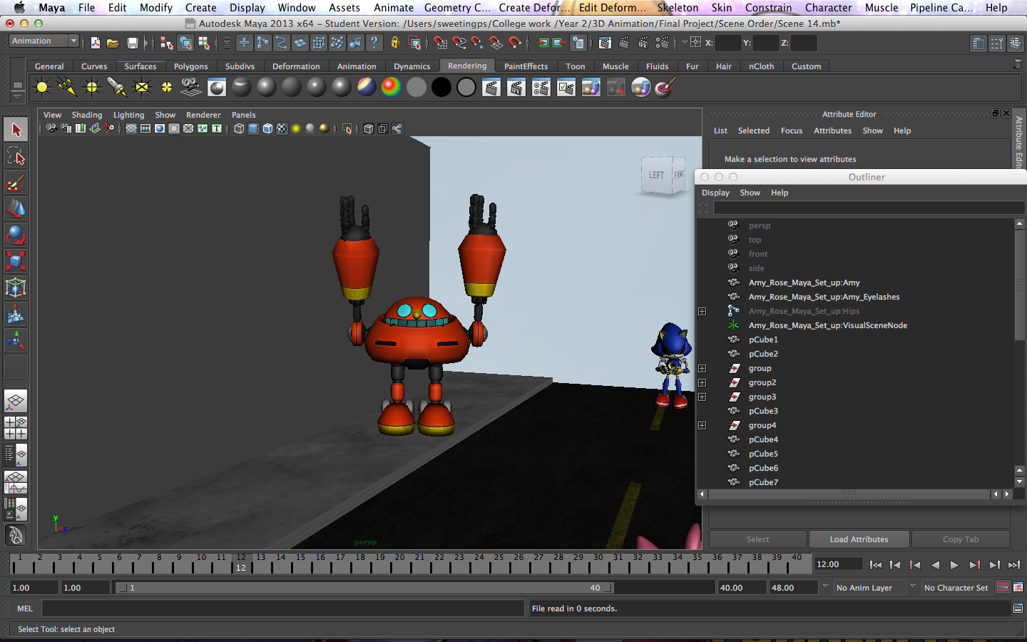Click the Copy Tab button

[961, 539]
